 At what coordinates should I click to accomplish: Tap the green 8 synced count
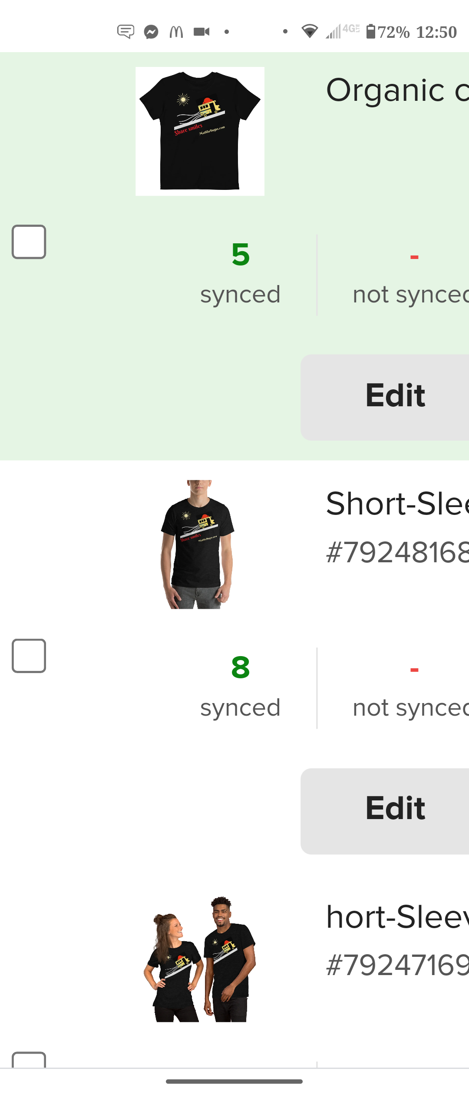point(241,668)
